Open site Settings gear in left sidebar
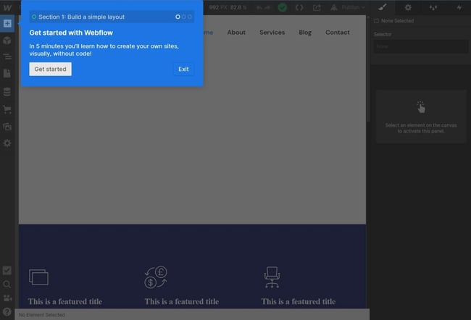The width and height of the screenshot is (471, 320). pos(7,143)
